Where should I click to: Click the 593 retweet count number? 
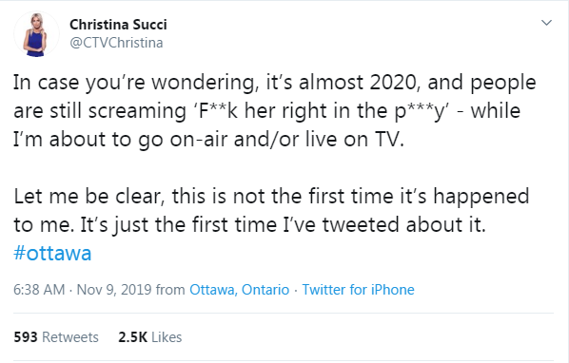pyautogui.click(x=26, y=337)
